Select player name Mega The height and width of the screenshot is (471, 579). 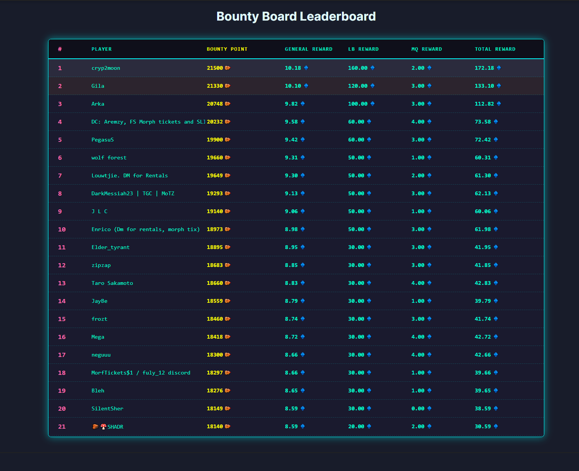[x=98, y=336]
